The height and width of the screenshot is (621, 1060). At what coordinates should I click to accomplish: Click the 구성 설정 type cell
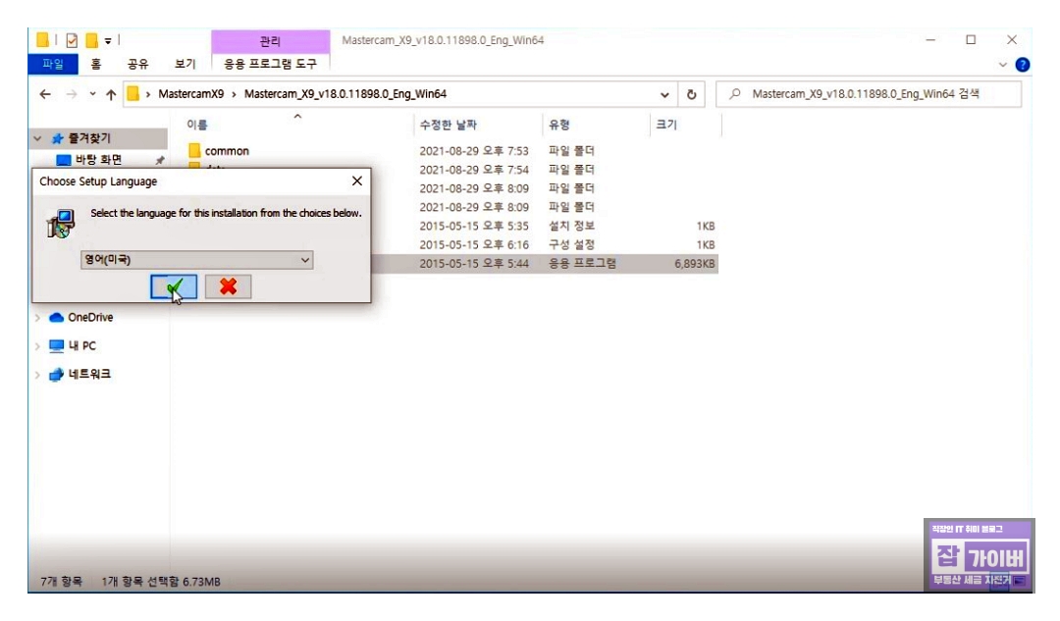(571, 244)
